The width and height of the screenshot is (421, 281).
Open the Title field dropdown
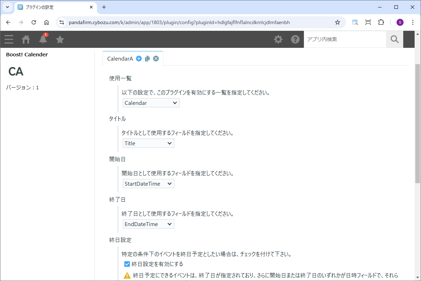[148, 144]
